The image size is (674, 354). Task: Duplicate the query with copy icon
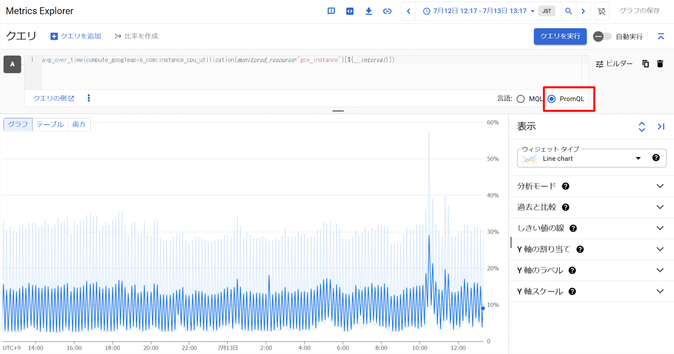point(645,64)
